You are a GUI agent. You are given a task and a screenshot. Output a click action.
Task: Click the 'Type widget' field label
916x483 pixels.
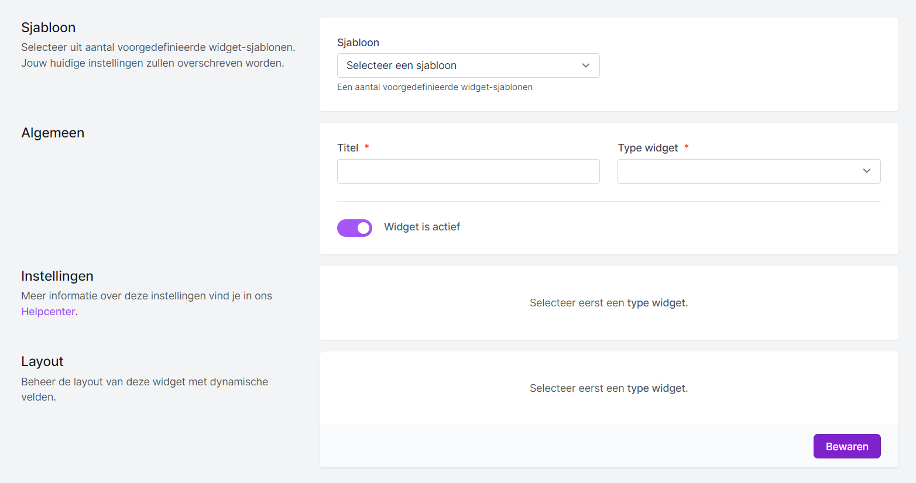pyautogui.click(x=647, y=148)
